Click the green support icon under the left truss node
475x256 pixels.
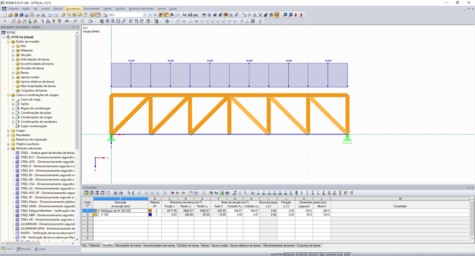tap(111, 138)
